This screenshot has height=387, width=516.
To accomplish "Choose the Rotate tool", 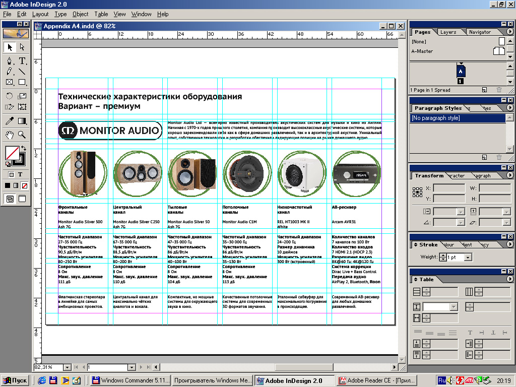I will point(9,96).
